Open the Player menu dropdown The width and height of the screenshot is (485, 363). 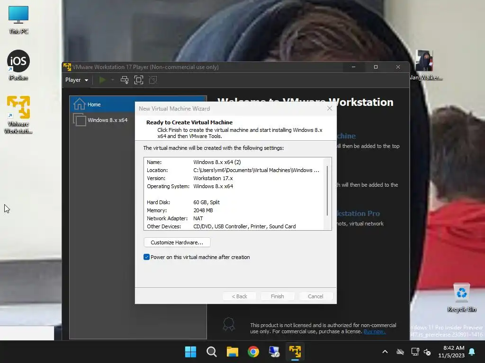[76, 80]
